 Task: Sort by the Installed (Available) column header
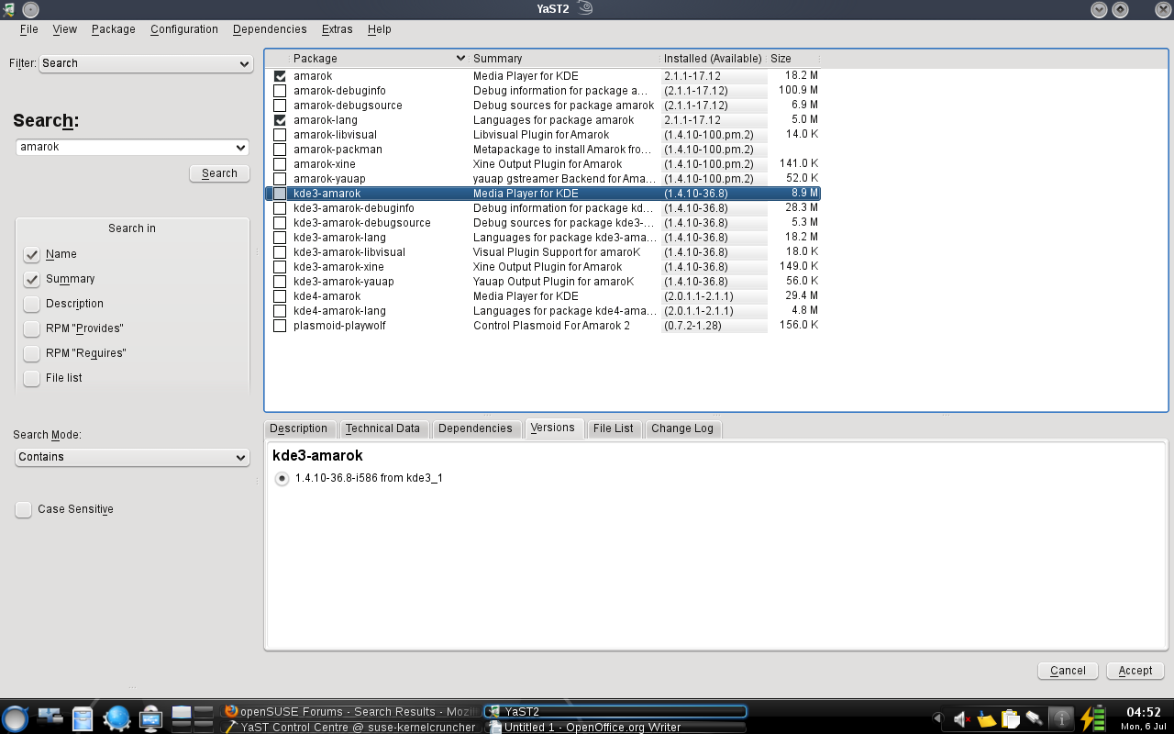[714, 58]
